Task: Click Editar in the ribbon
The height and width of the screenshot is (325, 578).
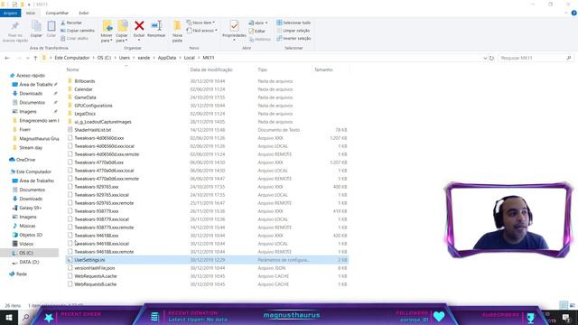Action: [x=256, y=31]
